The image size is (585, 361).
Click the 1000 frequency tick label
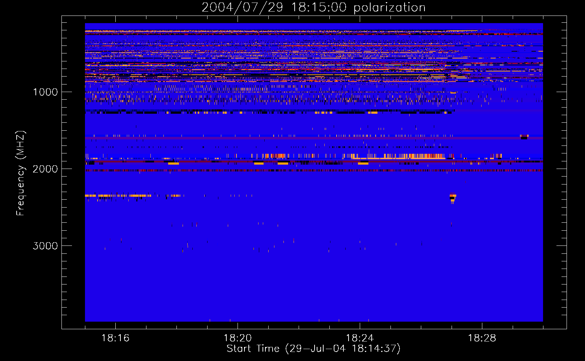45,92
